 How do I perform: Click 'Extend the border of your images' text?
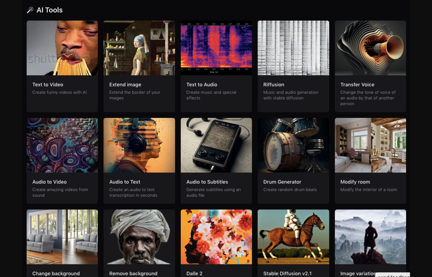point(135,95)
